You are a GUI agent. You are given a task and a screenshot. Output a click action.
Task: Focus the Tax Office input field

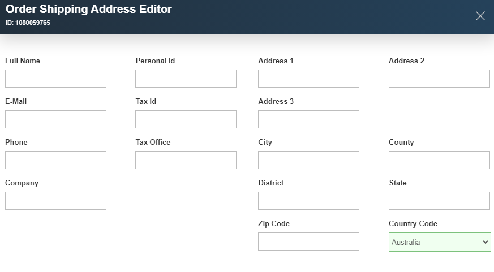186,160
